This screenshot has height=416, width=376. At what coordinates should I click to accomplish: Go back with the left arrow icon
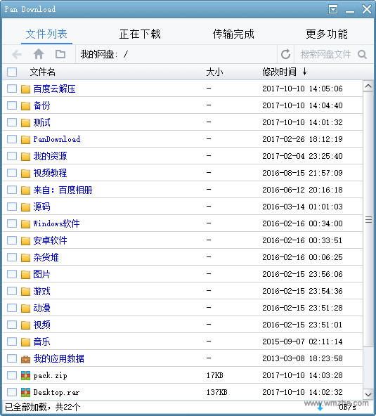17,55
